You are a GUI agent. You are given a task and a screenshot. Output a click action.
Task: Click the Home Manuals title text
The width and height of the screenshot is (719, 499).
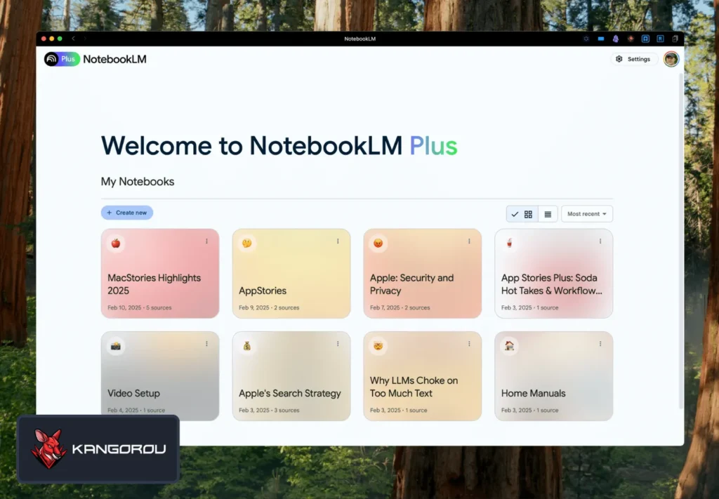coord(534,393)
